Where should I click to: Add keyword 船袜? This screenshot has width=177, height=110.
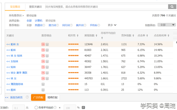tap(11, 50)
